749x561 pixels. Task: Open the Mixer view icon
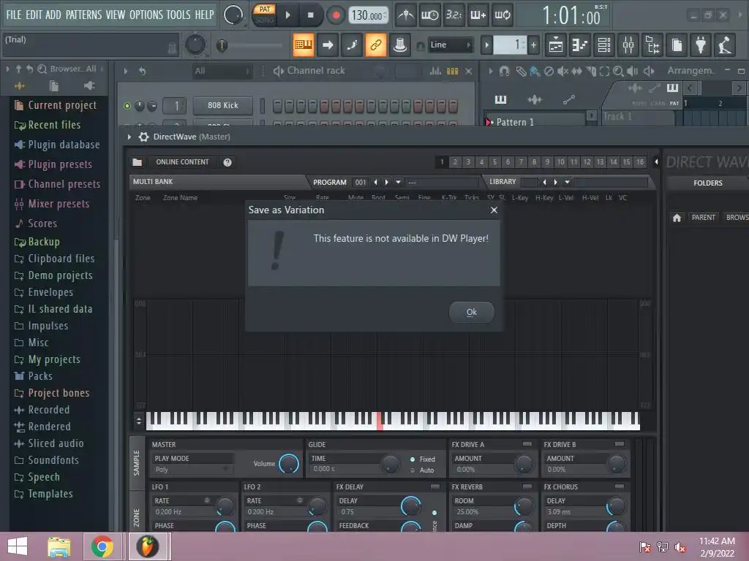[628, 45]
